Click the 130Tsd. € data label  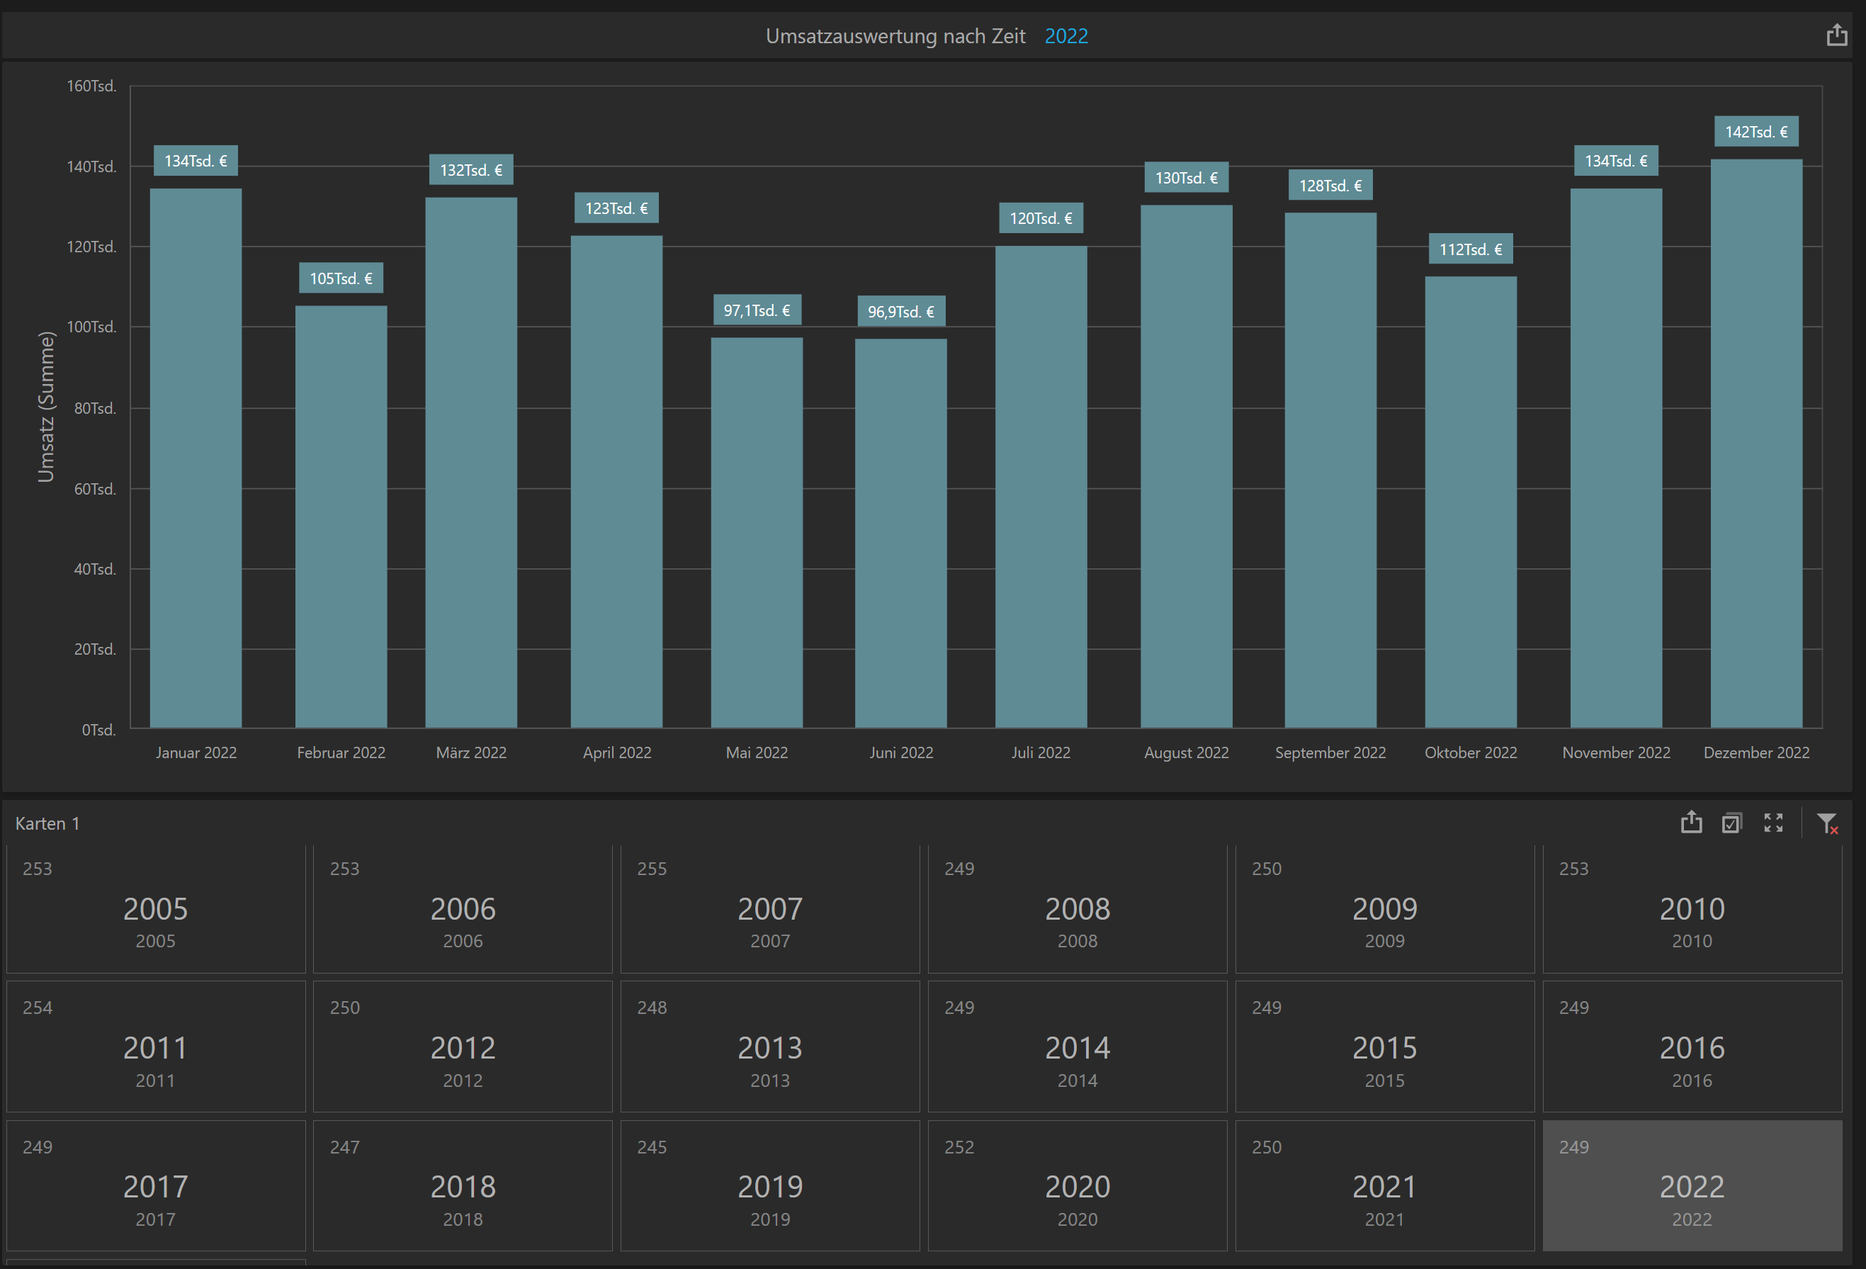(1187, 178)
